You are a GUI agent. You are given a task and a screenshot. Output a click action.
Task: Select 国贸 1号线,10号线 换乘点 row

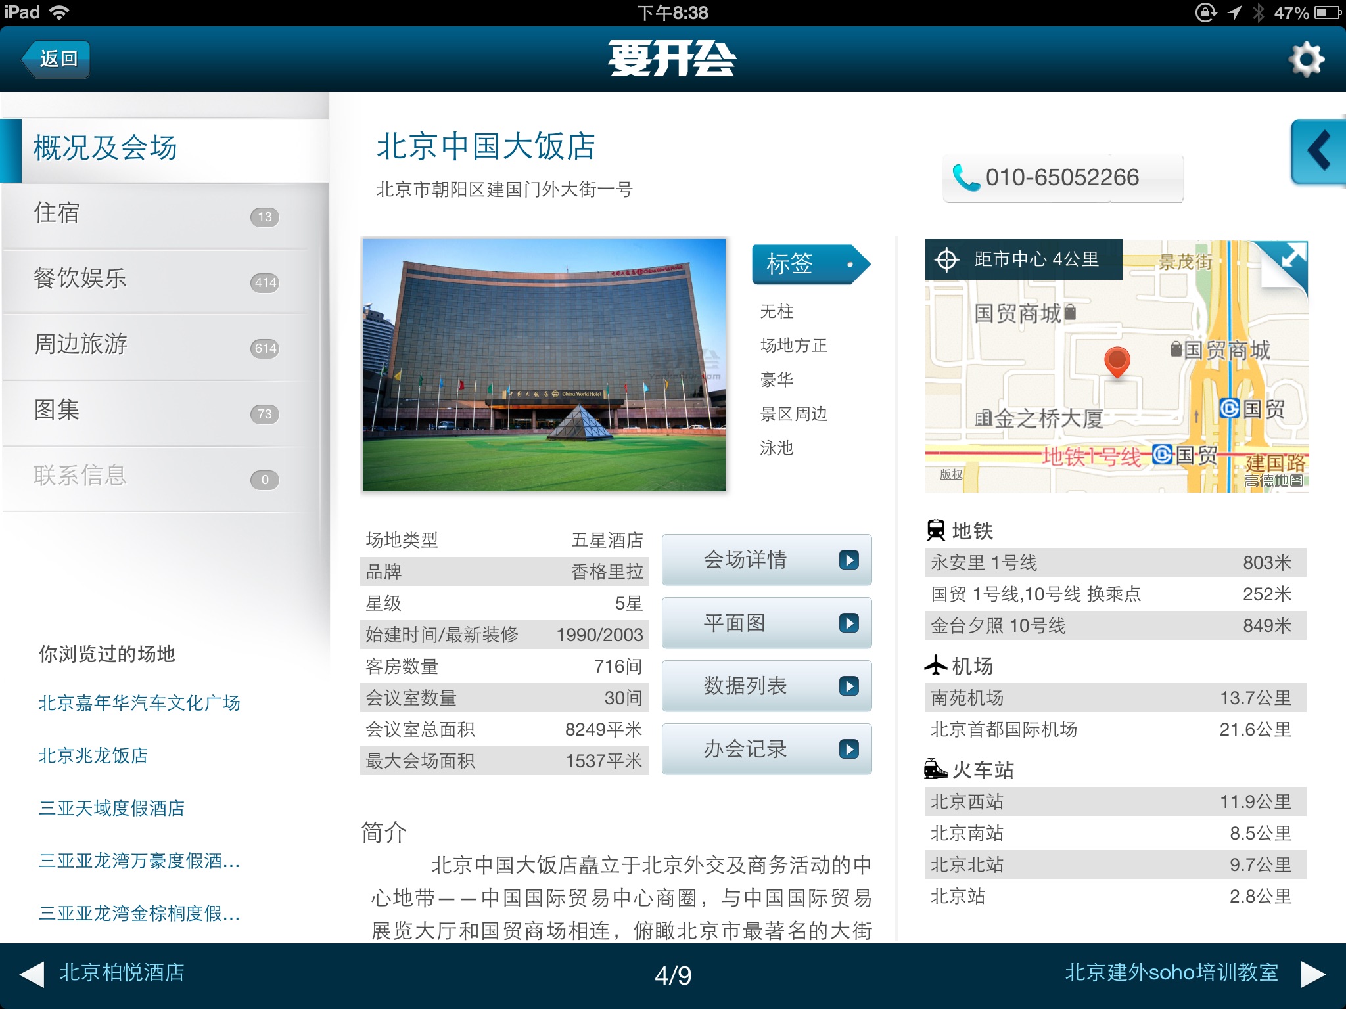click(x=1115, y=594)
